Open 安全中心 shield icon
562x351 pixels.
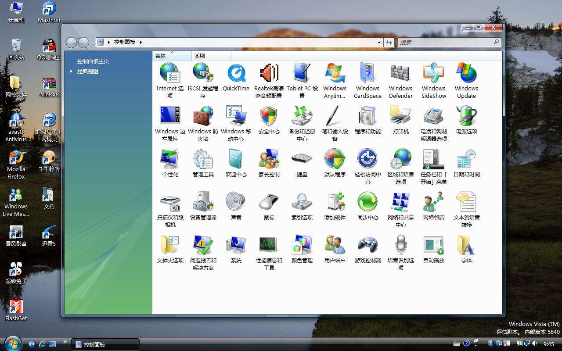point(269,120)
